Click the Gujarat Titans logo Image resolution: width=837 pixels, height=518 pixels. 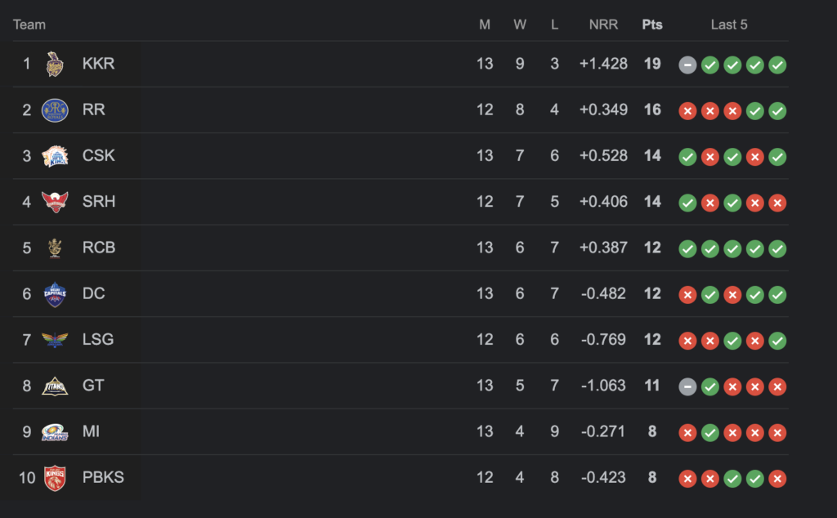tap(55, 386)
